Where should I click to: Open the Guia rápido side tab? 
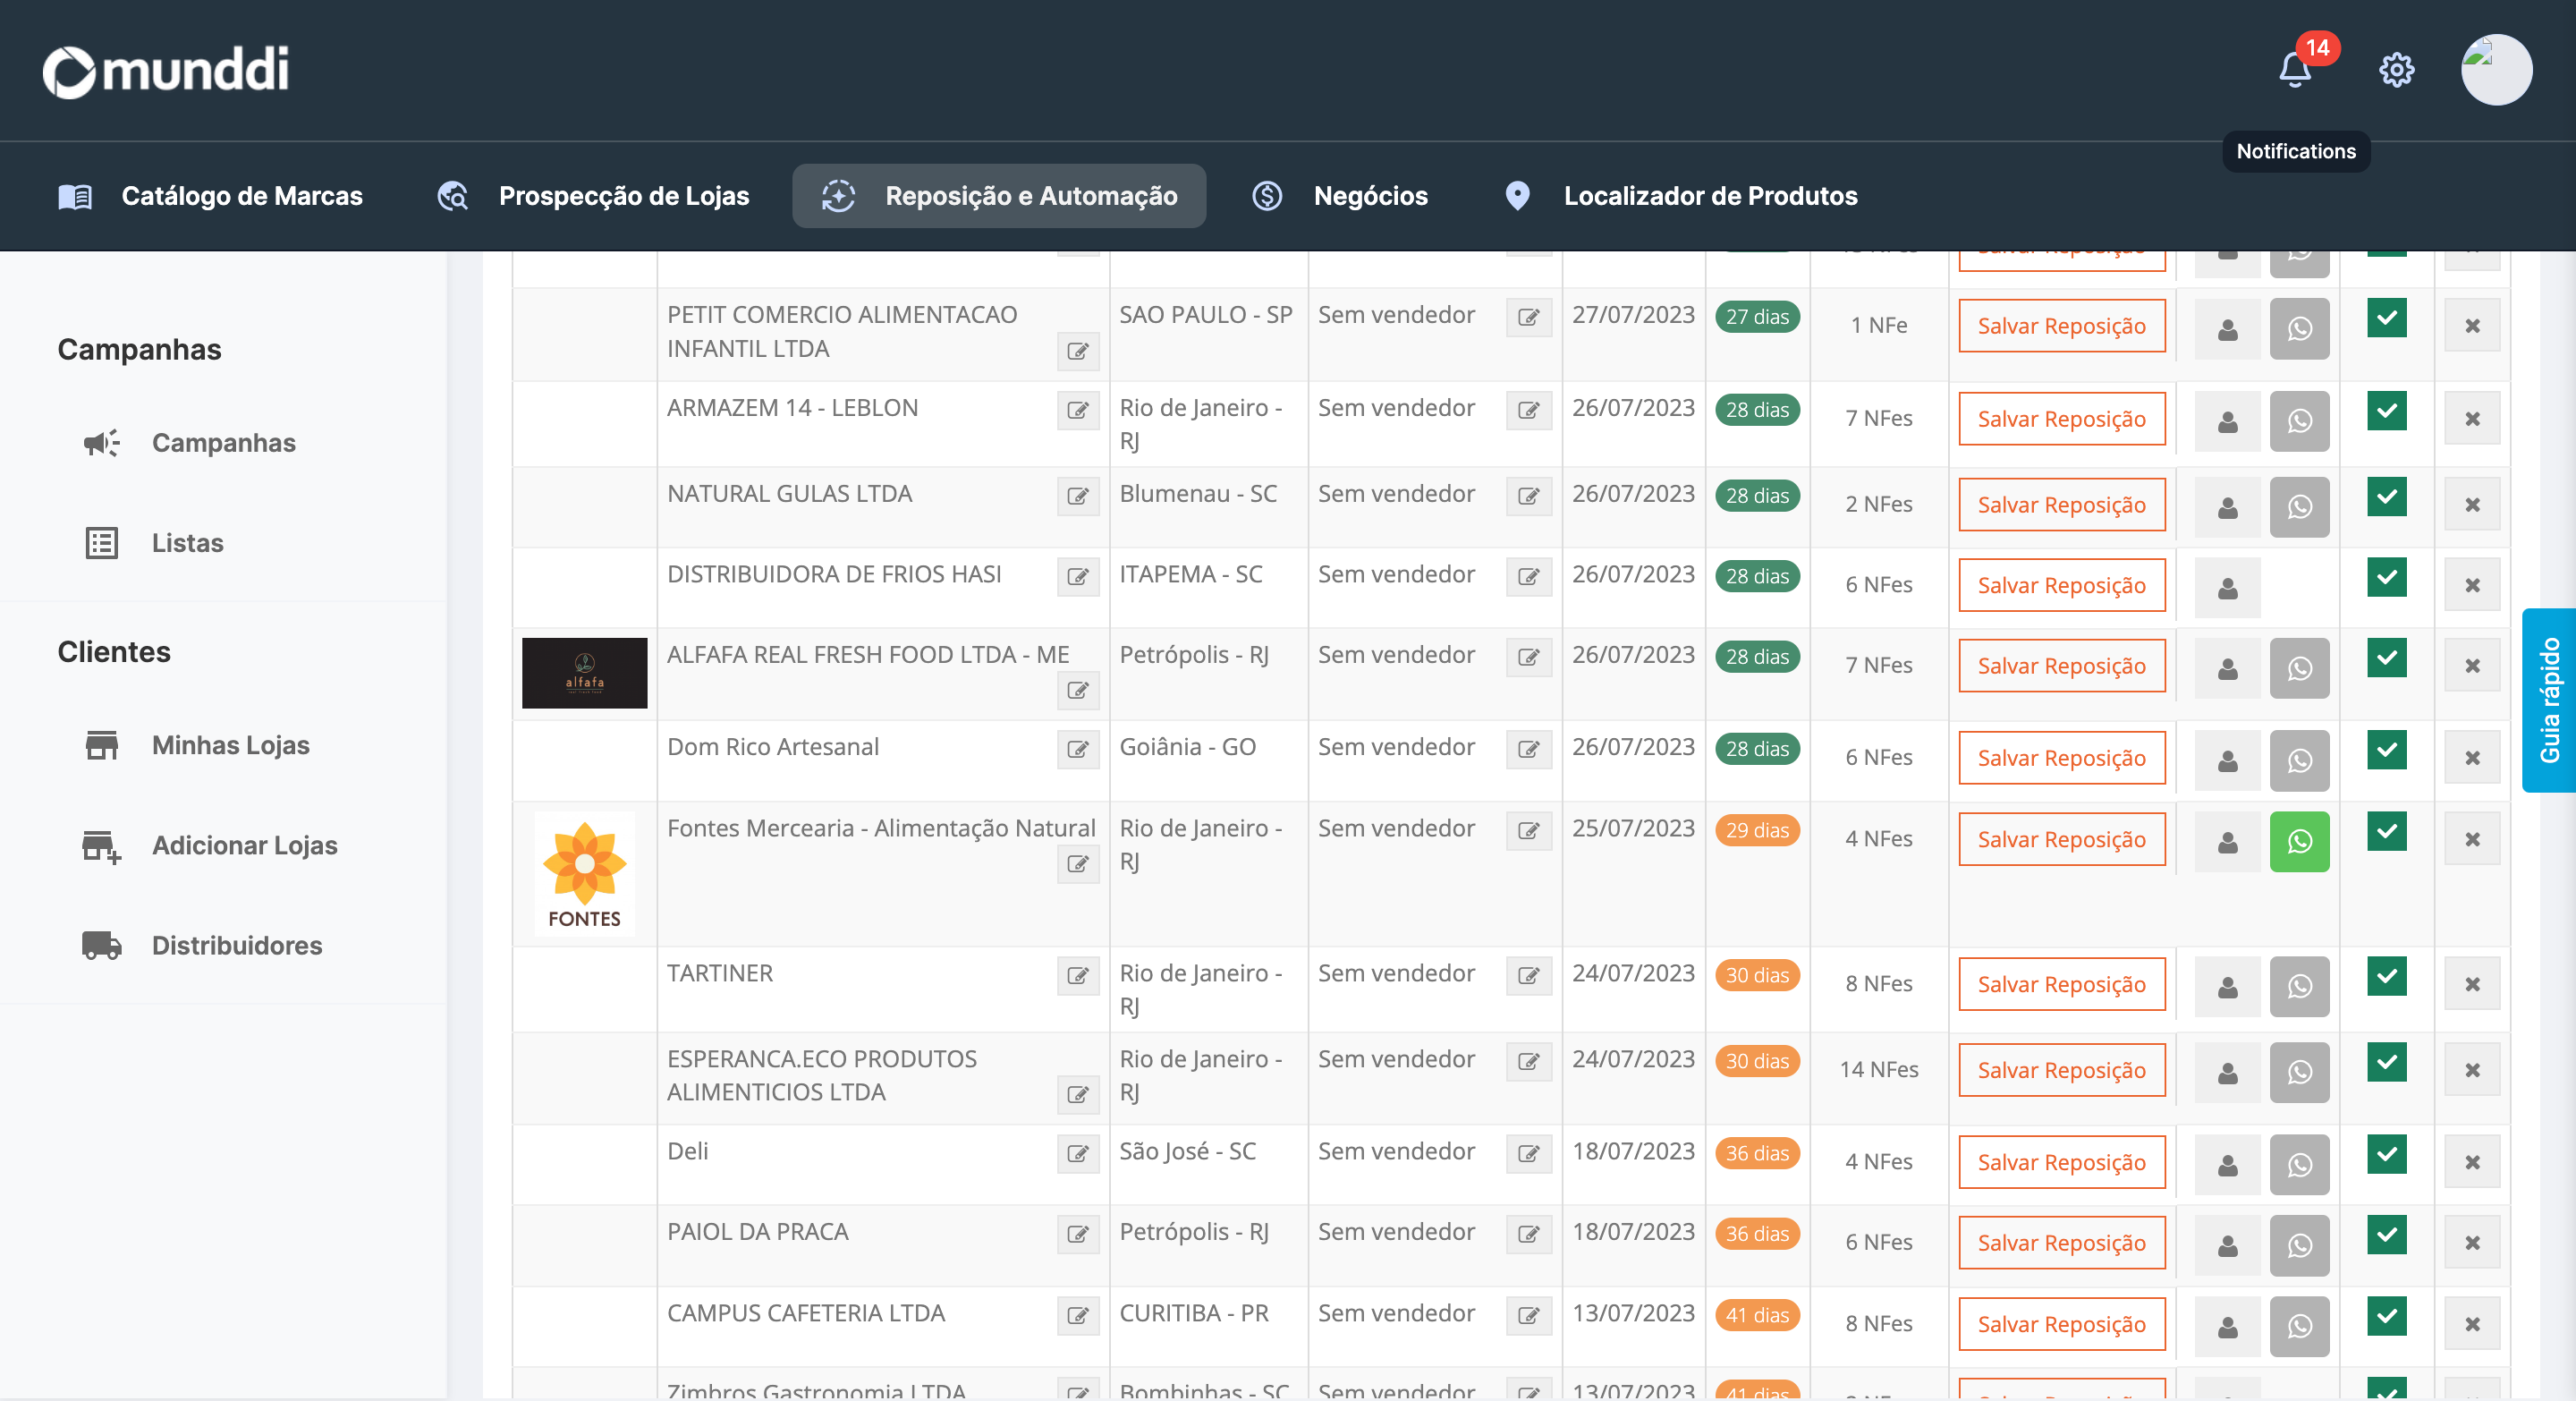coord(2549,700)
